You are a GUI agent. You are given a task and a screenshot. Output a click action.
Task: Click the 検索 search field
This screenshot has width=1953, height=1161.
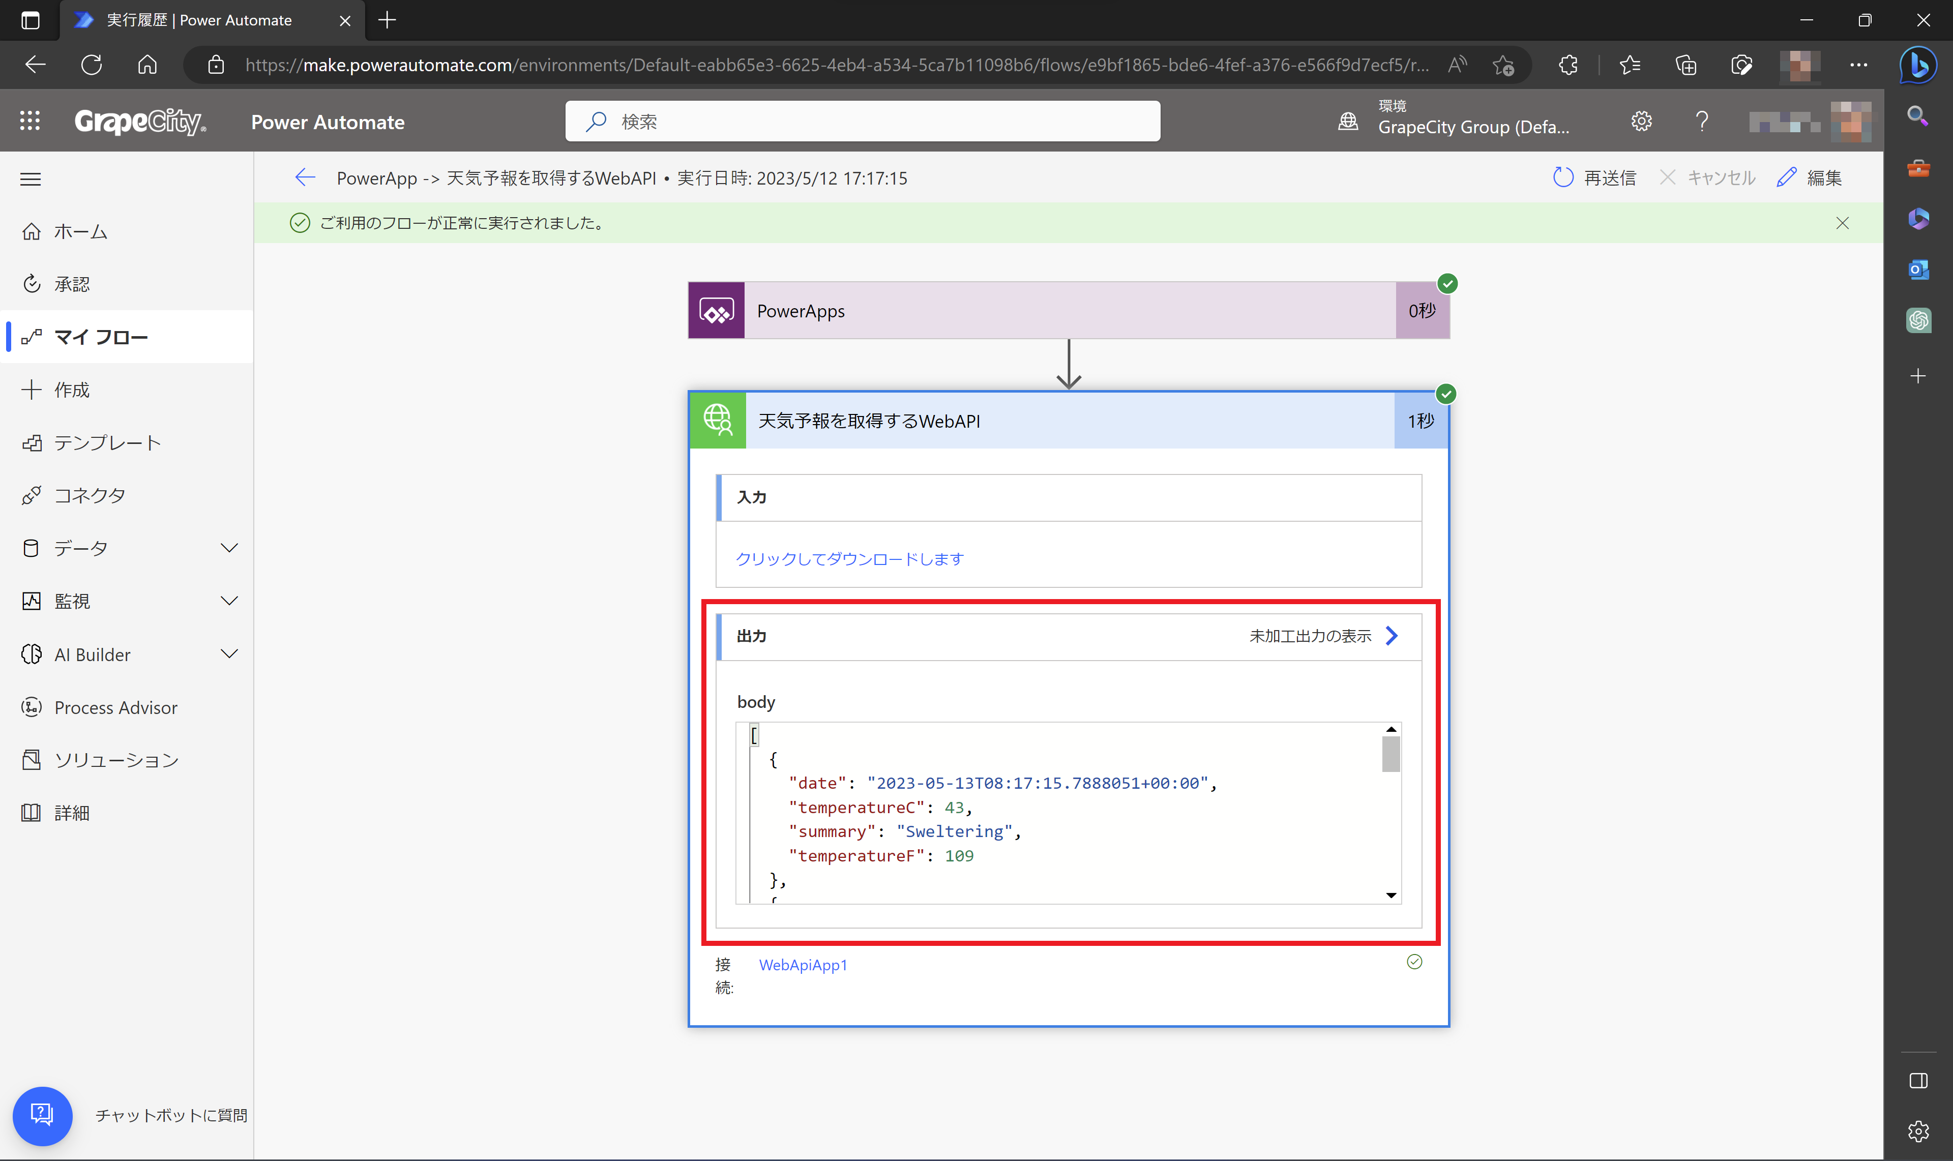tap(862, 121)
